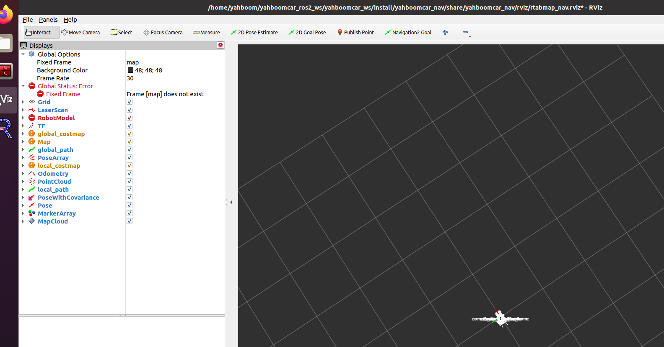Click the Background Color swatch
Image resolution: width=664 pixels, height=347 pixels.
130,70
